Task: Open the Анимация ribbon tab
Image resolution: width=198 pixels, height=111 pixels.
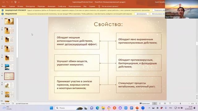Action: coord(51,6)
